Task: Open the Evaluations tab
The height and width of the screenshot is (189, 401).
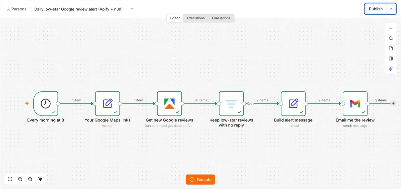Action: (x=221, y=18)
